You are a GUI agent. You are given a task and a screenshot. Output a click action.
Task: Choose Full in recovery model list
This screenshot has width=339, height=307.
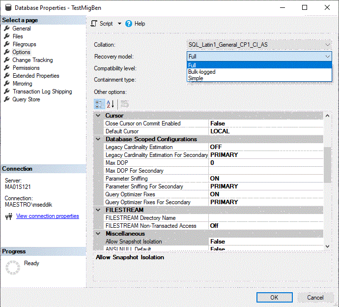pyautogui.click(x=259, y=65)
